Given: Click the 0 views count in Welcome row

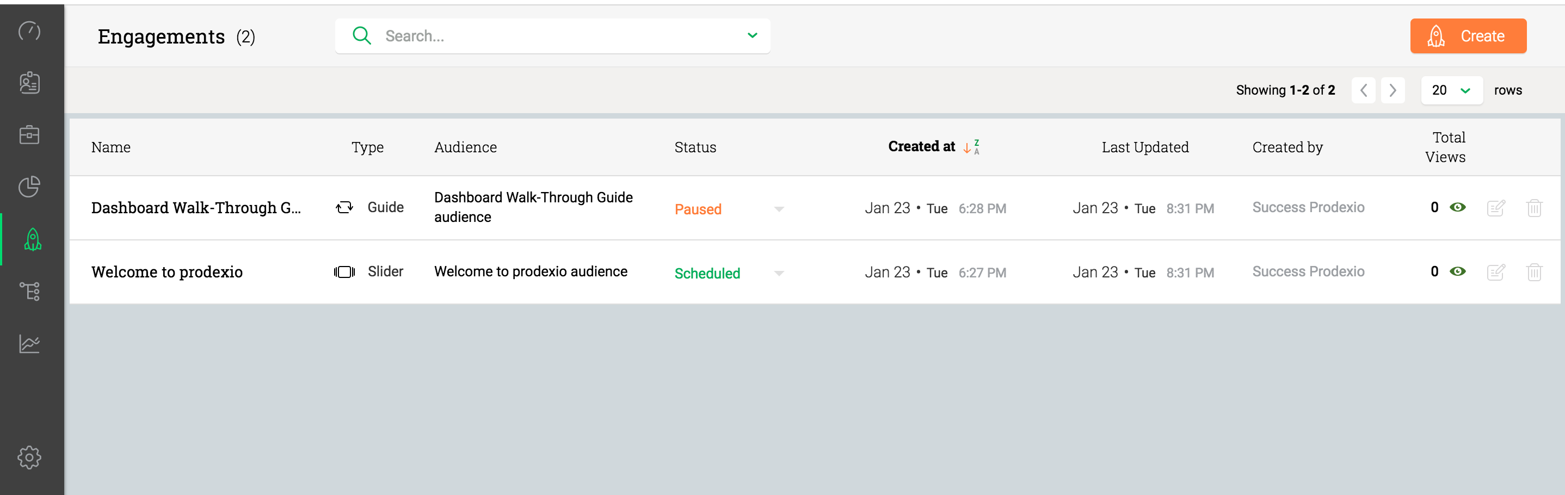Looking at the screenshot, I should click(1434, 271).
